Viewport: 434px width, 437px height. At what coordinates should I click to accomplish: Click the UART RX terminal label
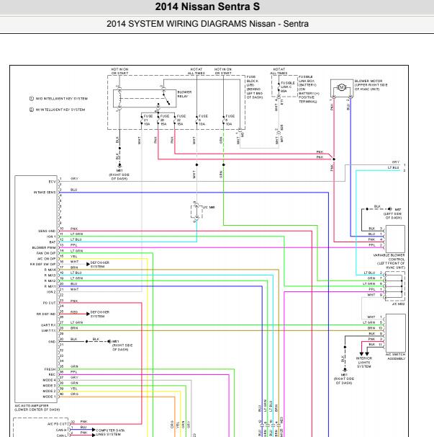coord(48,325)
